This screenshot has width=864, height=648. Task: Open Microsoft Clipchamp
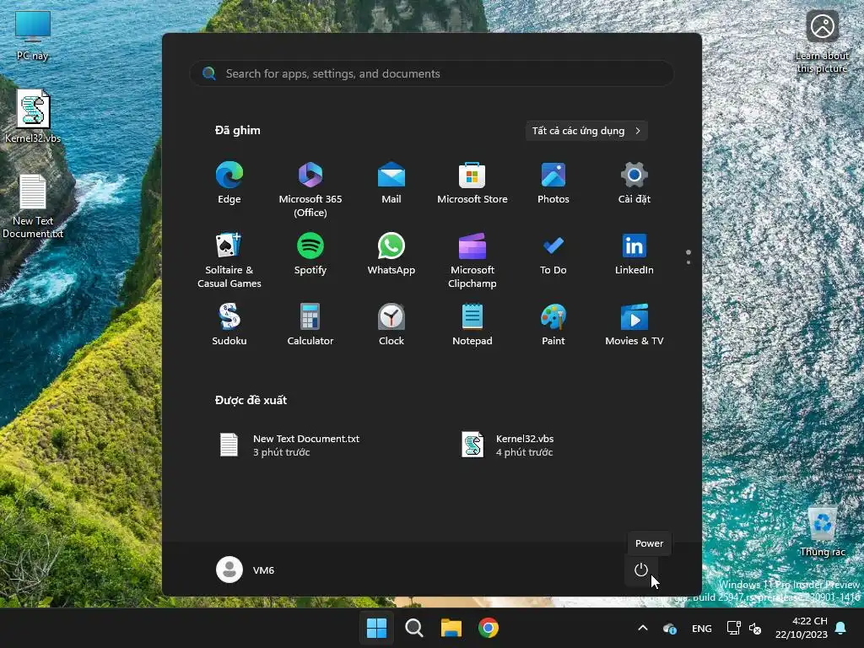coord(472,260)
